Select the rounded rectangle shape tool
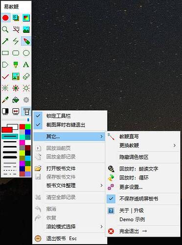This screenshot has width=182, height=245. 16,53
